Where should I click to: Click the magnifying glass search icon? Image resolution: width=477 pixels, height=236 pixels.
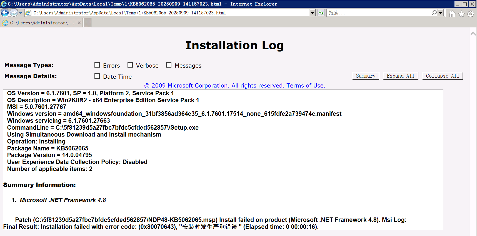pos(434,13)
